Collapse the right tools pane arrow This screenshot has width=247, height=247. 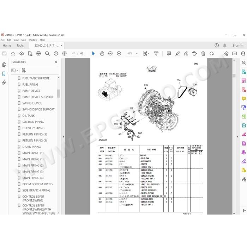coord(237,137)
